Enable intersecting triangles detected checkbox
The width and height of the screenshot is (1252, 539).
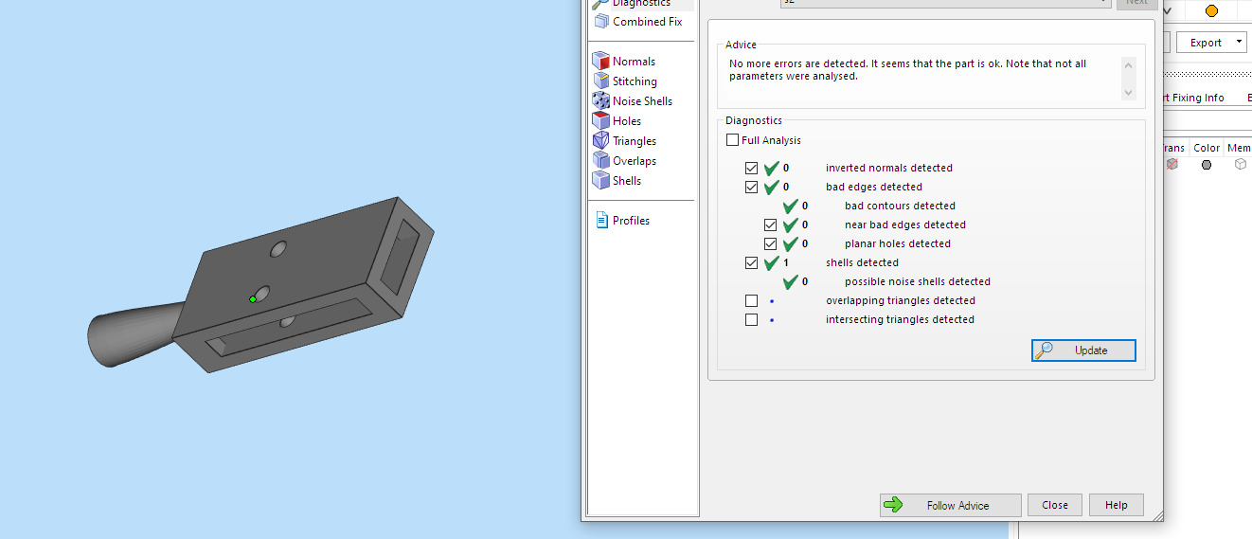[751, 319]
